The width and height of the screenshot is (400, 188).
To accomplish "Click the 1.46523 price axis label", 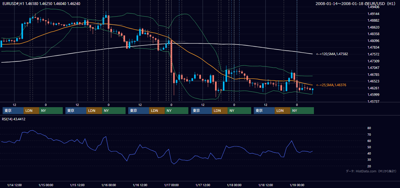I will (x=373, y=81).
